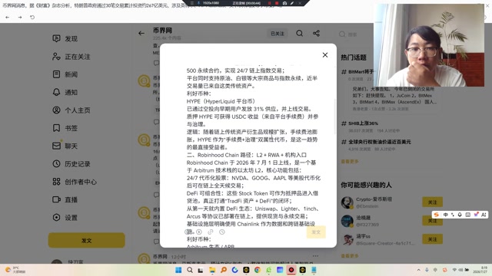Click the Sogou IME Ai button
492x276 pixels.
(x=484, y=215)
